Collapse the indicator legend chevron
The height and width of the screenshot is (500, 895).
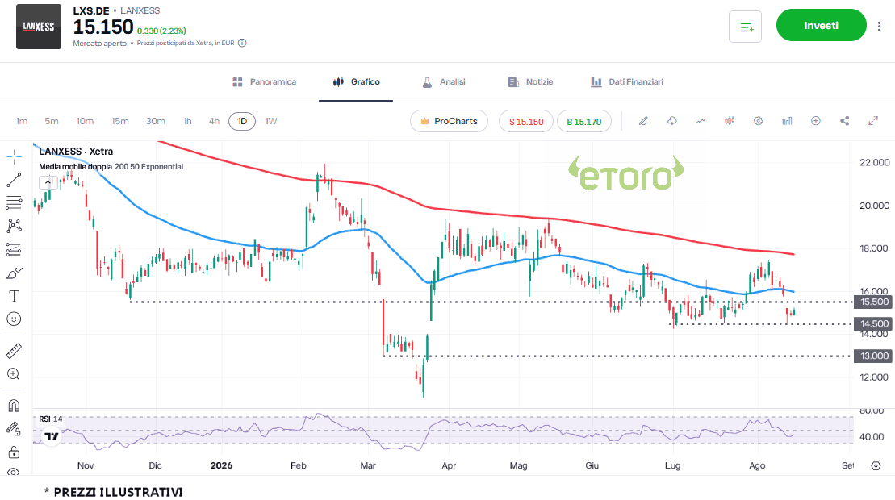tap(48, 182)
